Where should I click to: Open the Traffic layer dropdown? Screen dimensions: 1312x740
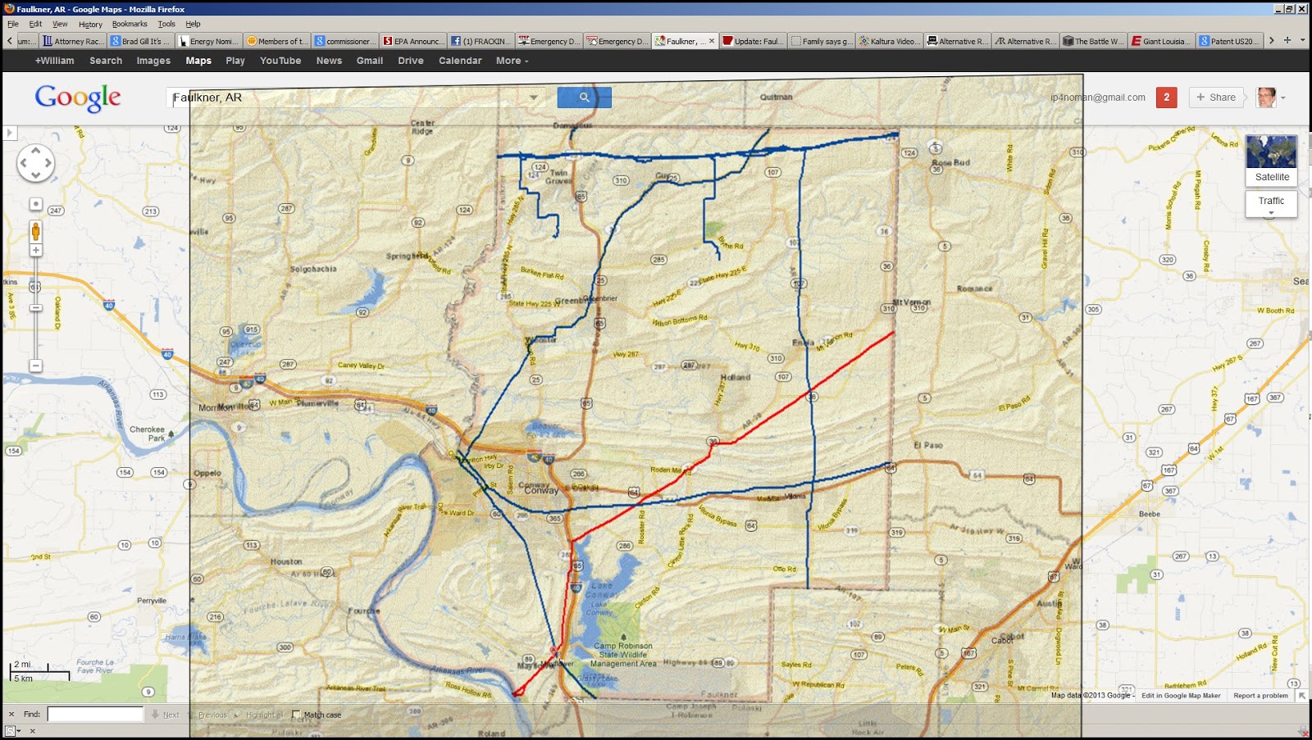(1271, 204)
